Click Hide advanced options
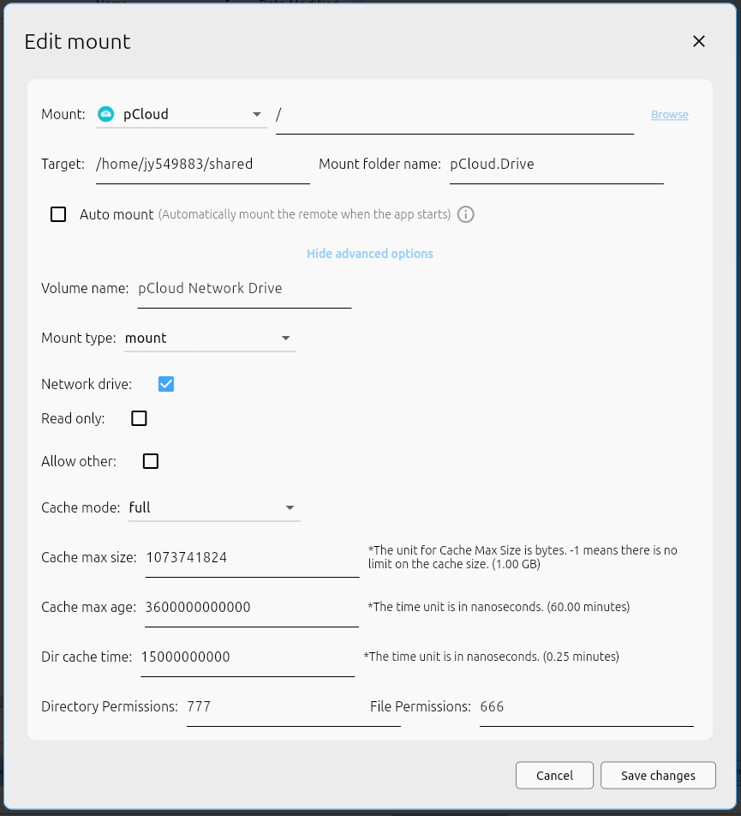This screenshot has width=741, height=816. pos(370,254)
